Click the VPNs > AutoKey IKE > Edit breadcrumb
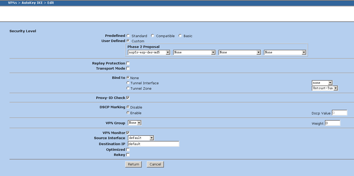Viewport: 354px width, 176px height. pyautogui.click(x=31, y=3)
